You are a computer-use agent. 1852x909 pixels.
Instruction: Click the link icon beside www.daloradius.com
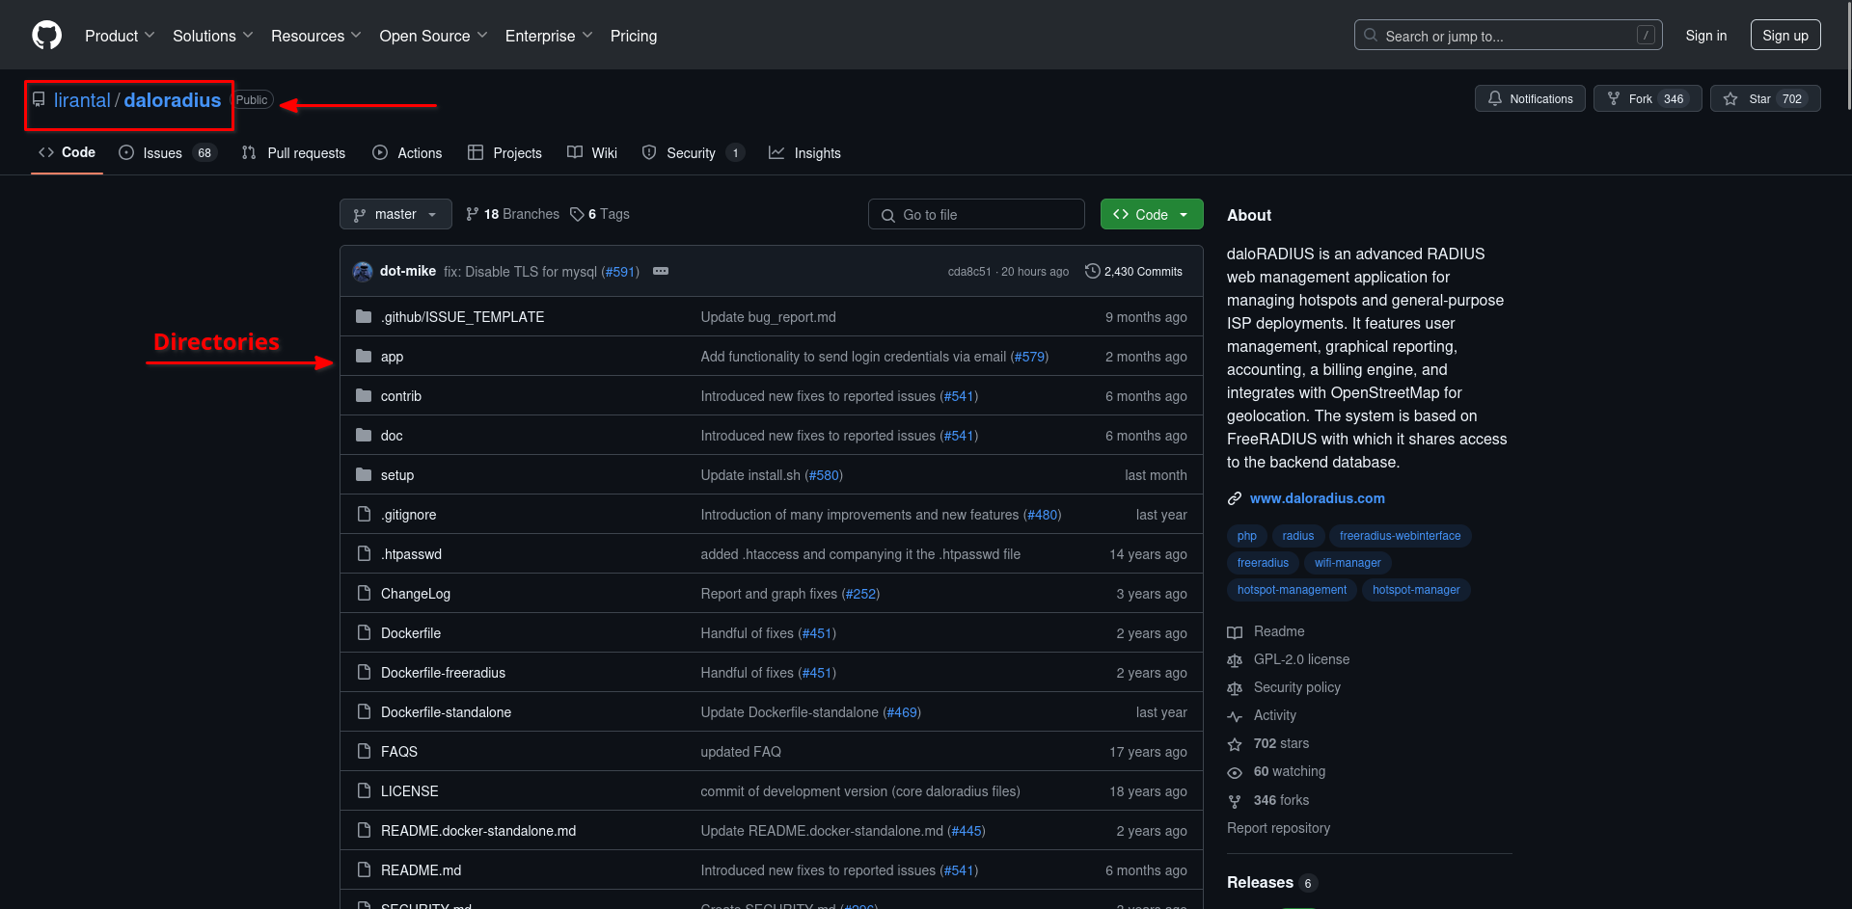[1235, 498]
